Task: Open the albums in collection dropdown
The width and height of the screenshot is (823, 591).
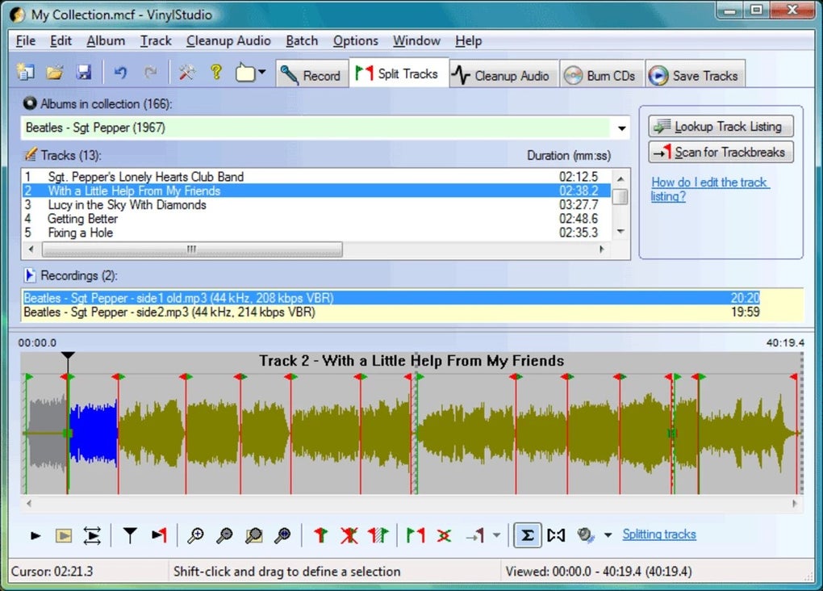Action: 620,128
